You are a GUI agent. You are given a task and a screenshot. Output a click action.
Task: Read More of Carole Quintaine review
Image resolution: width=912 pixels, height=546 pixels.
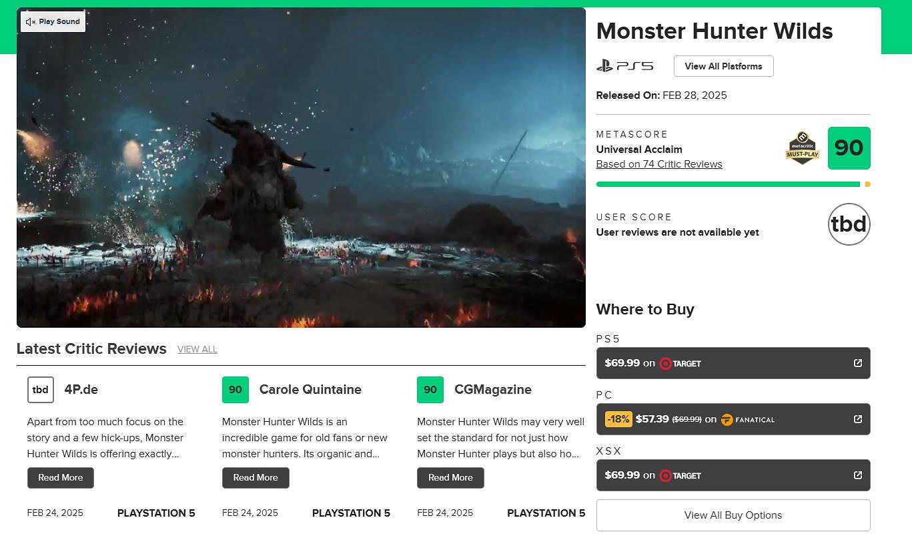coord(256,478)
